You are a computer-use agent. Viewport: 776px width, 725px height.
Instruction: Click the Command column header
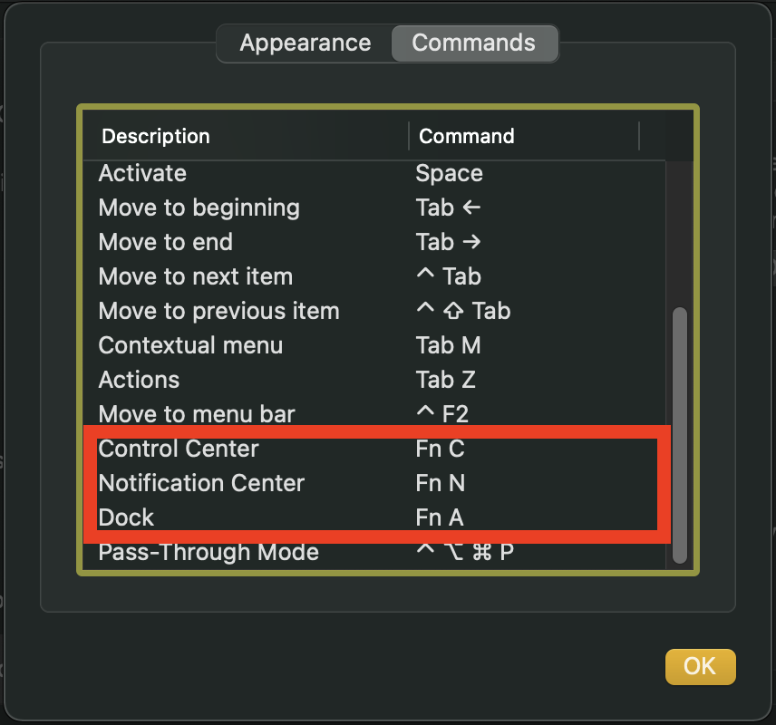click(467, 137)
